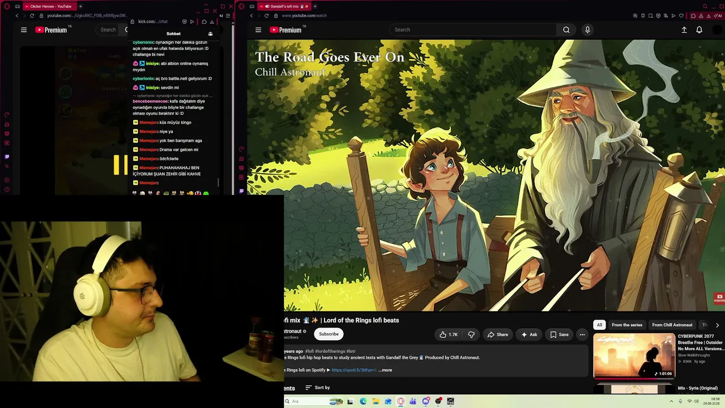Image resolution: width=725 pixels, height=408 pixels.
Task: Select the 'All' recommendations chip
Action: [x=599, y=325]
